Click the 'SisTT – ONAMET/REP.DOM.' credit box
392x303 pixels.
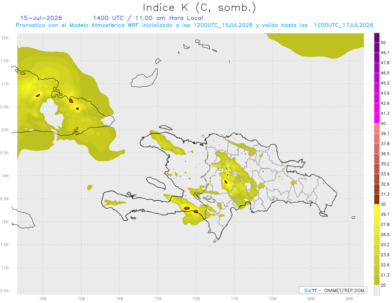tap(333, 290)
